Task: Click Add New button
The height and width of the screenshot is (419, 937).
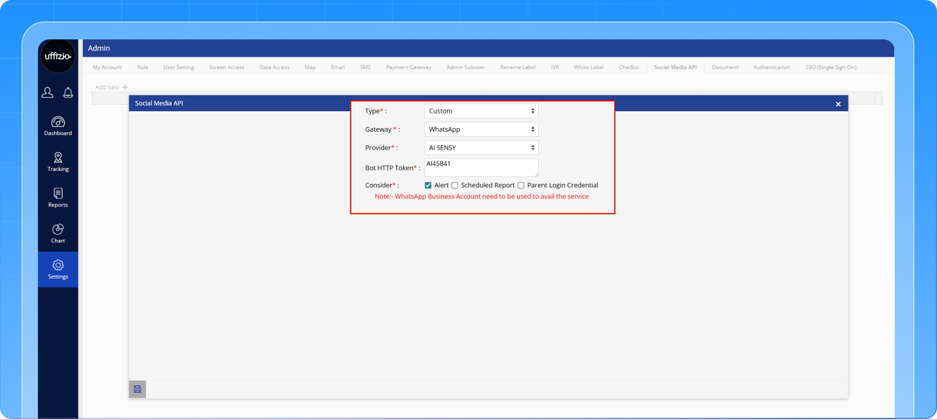Action: pyautogui.click(x=111, y=87)
